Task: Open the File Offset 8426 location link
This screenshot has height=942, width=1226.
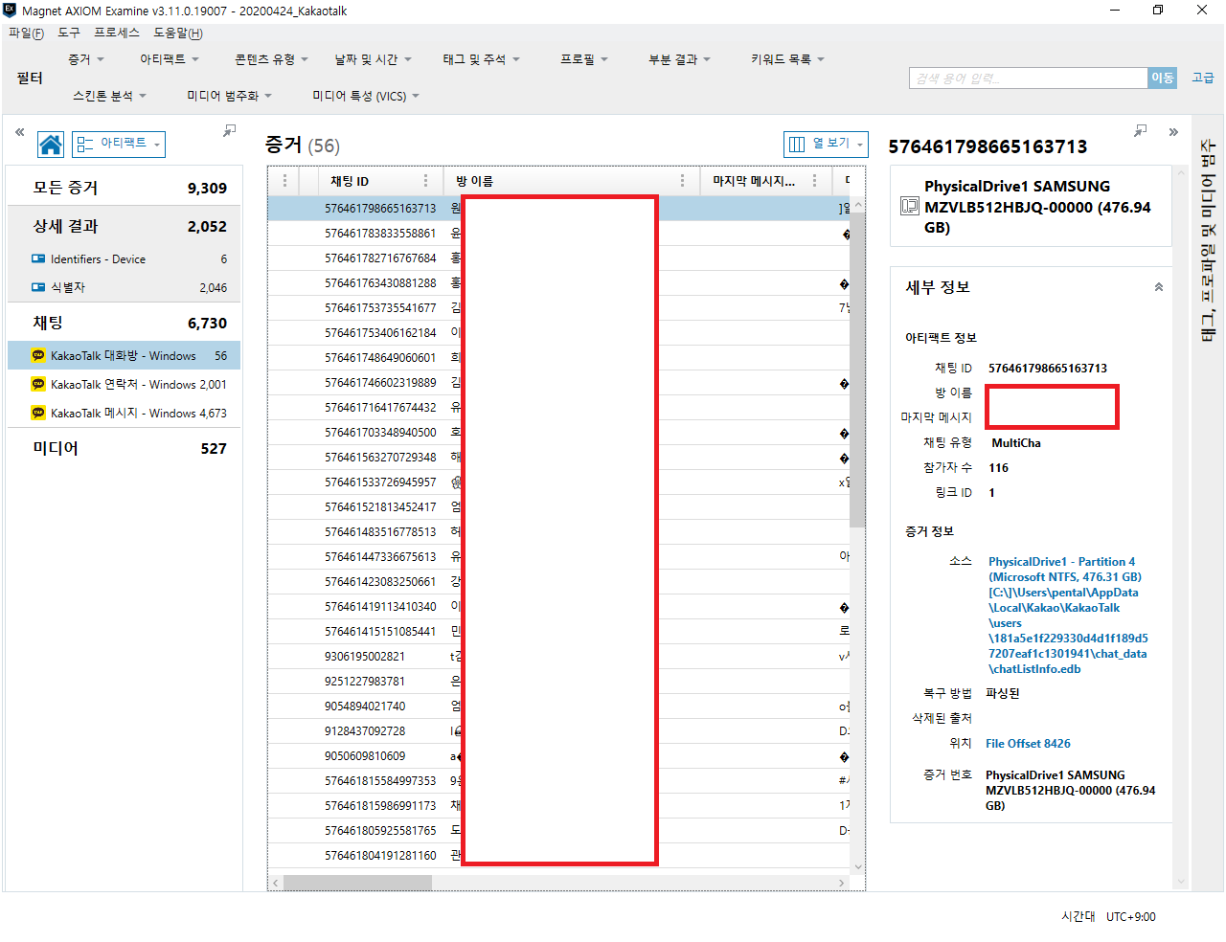Action: (x=1028, y=744)
